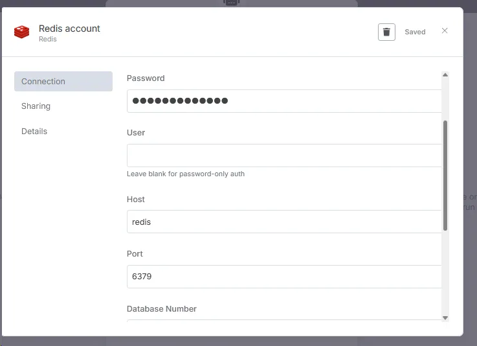Click the trash delete credential icon
This screenshot has width=477, height=346.
click(386, 32)
